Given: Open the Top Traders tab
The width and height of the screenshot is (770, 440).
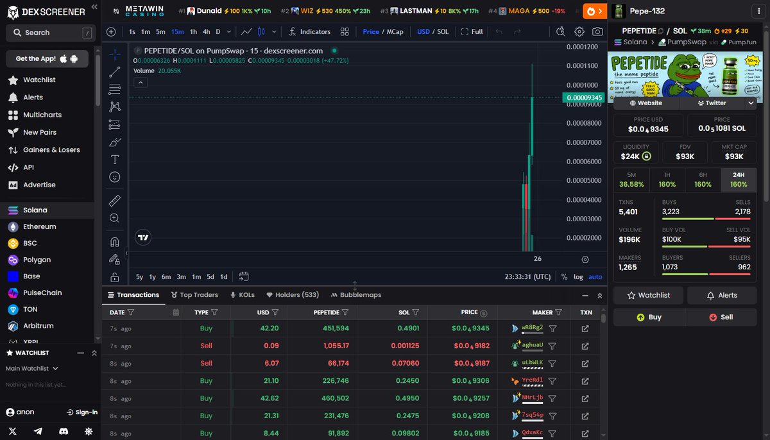Looking at the screenshot, I should click(x=194, y=295).
